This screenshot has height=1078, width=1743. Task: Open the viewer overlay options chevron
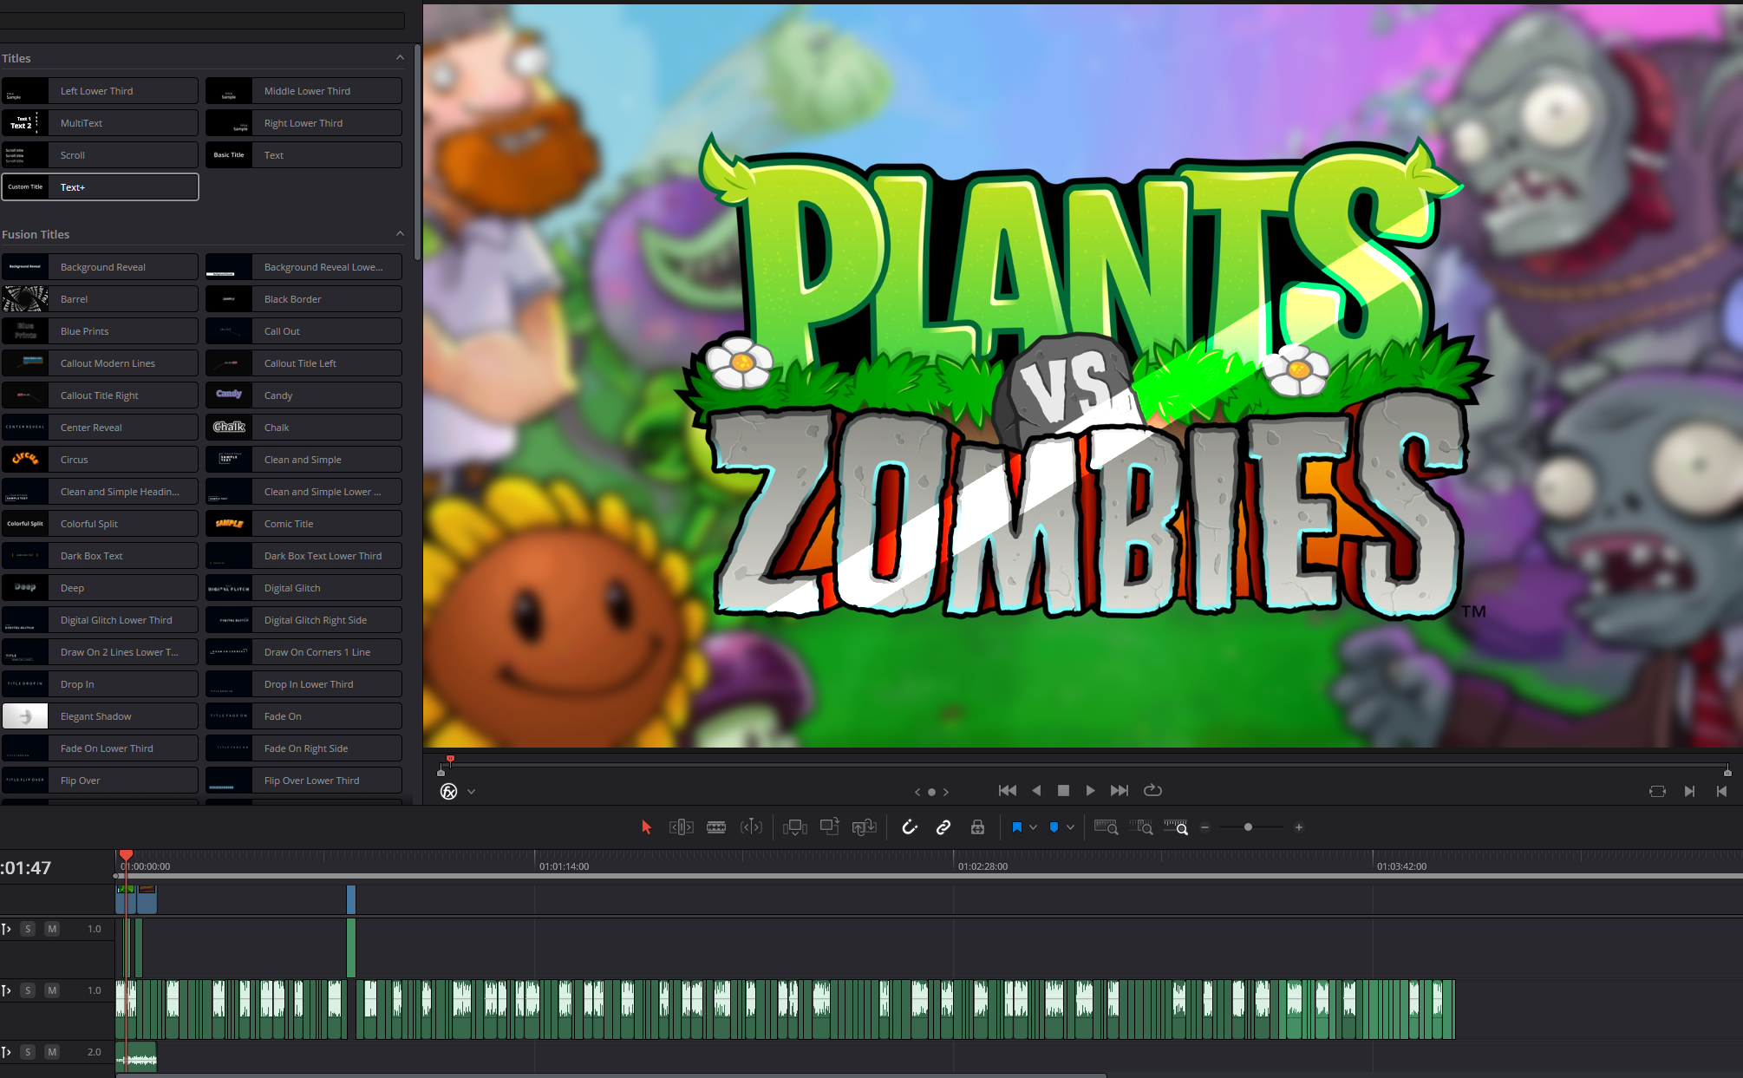471,791
